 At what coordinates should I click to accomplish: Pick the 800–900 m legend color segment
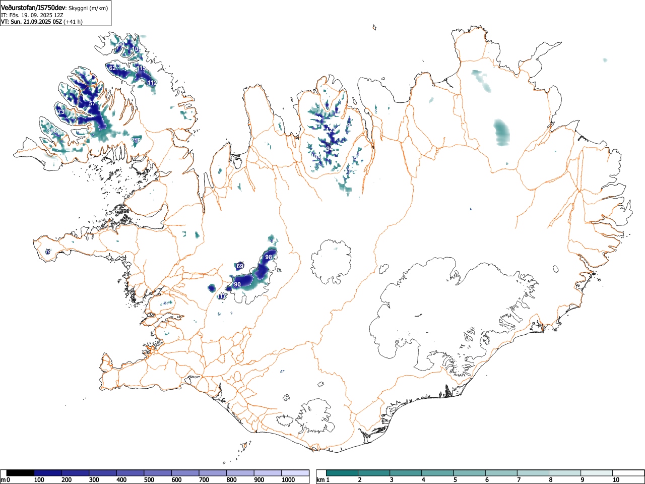point(240,473)
